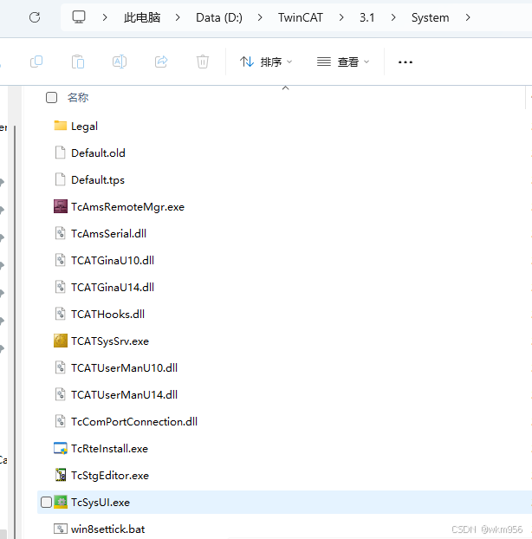
Task: Select the TCATGinaU10.dll file name
Action: pos(113,261)
